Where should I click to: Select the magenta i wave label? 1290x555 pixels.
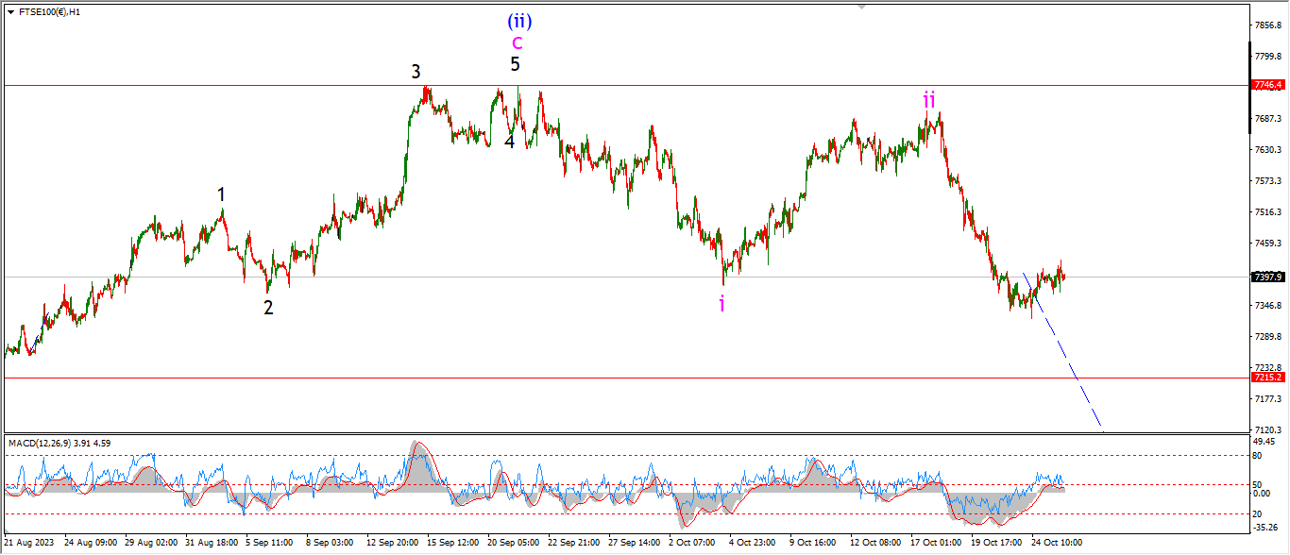pyautogui.click(x=722, y=303)
